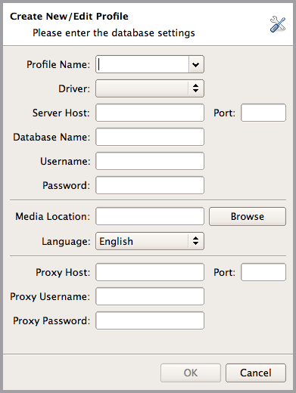Click the Password input field
Screen dimensions: 296x393
(150, 185)
